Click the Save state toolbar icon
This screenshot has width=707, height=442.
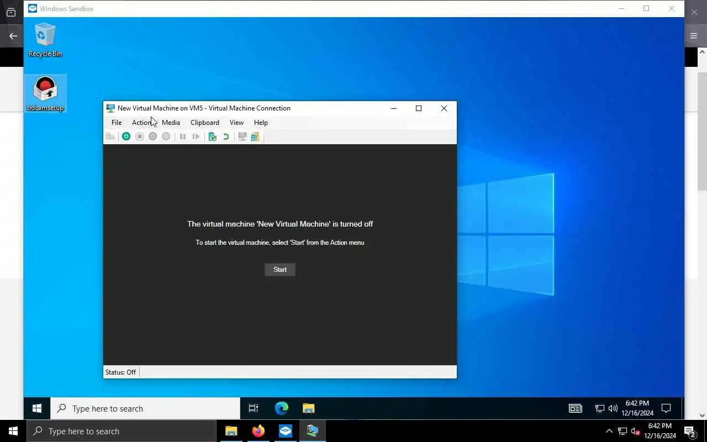pyautogui.click(x=166, y=136)
